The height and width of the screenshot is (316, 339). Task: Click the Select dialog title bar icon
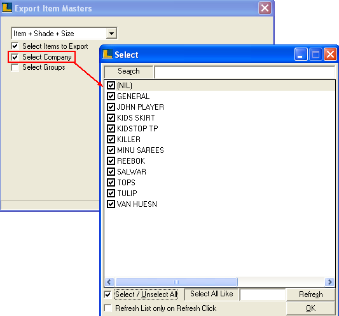click(107, 54)
